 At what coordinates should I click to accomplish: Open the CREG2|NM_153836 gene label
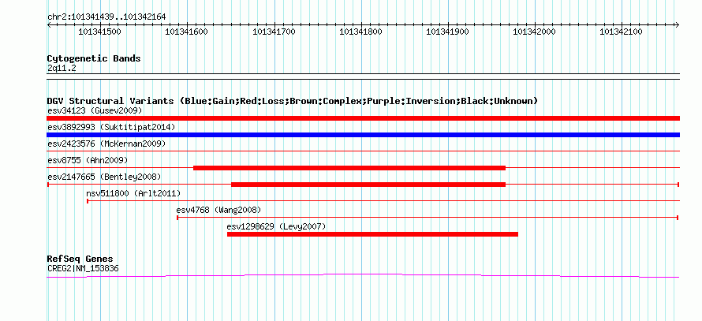[x=84, y=268]
